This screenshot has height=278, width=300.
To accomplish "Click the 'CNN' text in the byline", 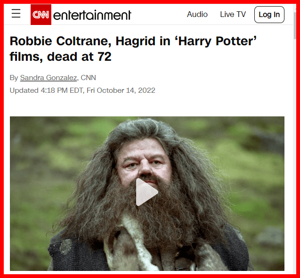I will (x=88, y=78).
